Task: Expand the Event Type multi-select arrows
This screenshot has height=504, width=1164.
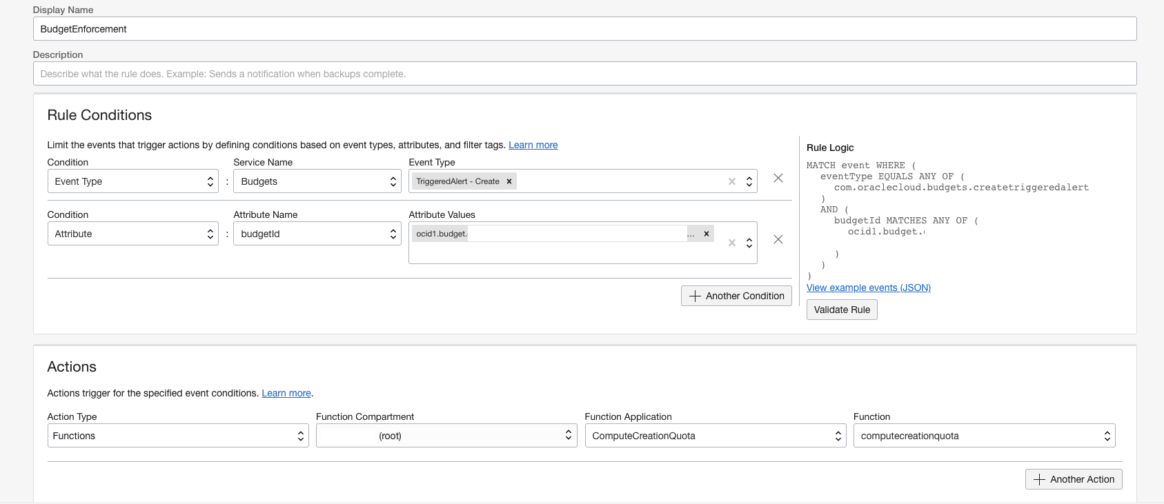Action: [x=749, y=182]
